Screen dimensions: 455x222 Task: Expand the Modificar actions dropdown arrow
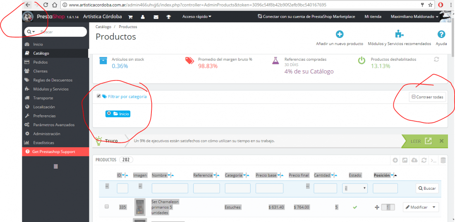434,207
